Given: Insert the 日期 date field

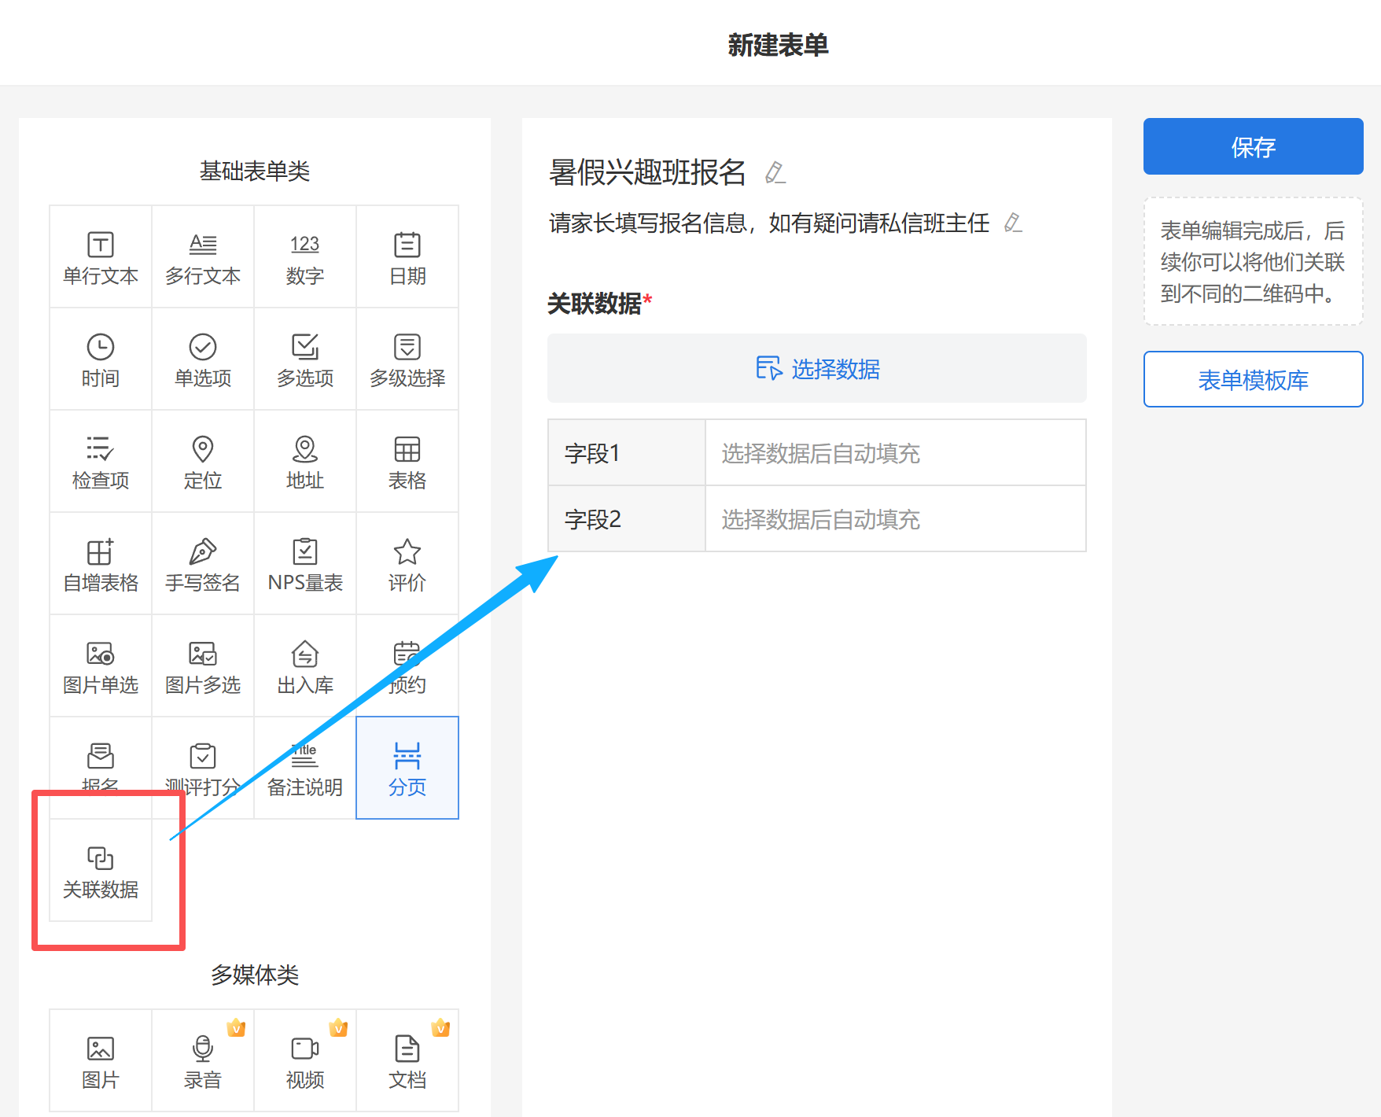Looking at the screenshot, I should coord(407,257).
